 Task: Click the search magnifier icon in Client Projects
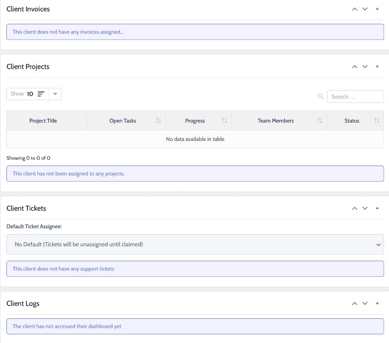point(321,96)
